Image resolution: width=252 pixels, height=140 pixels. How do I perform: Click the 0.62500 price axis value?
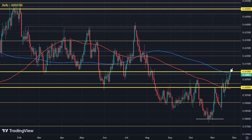tap(246, 48)
